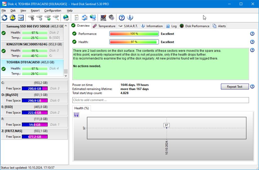
Task: Open the File menu
Action: pos(4,11)
